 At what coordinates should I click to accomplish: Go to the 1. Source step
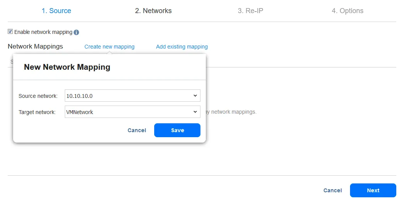coord(56,11)
